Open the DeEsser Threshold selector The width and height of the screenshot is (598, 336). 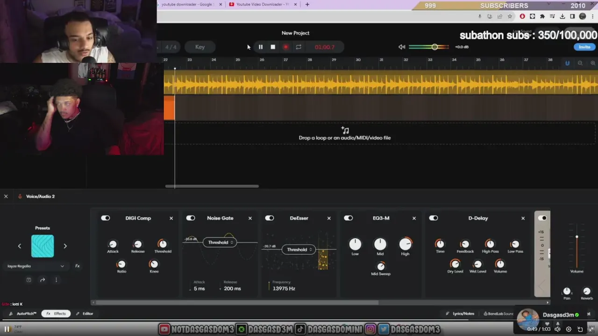(299, 250)
